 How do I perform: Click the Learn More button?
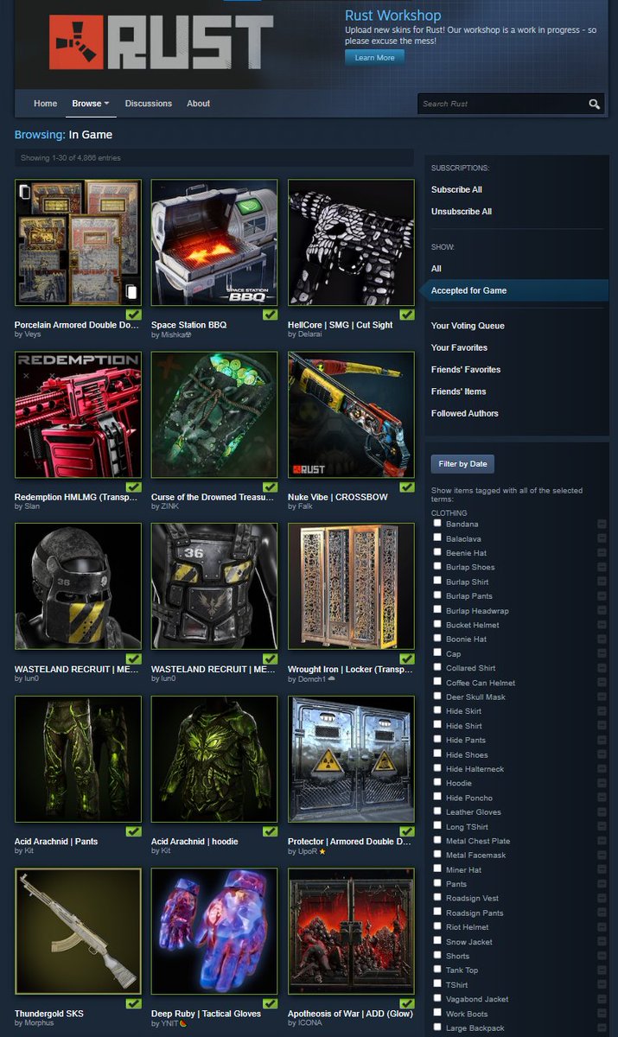374,57
